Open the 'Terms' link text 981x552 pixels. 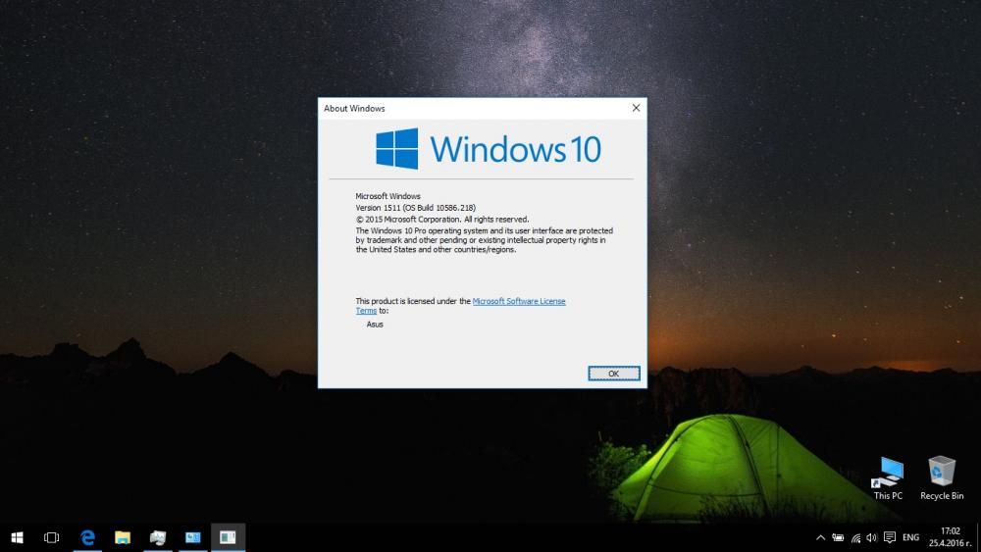click(x=366, y=311)
